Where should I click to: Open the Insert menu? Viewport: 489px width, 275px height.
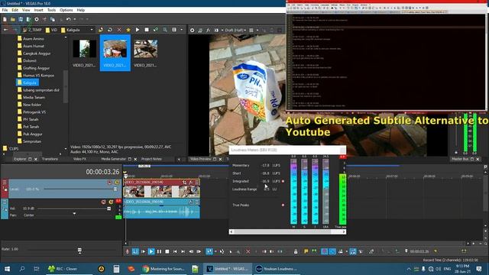(x=38, y=10)
